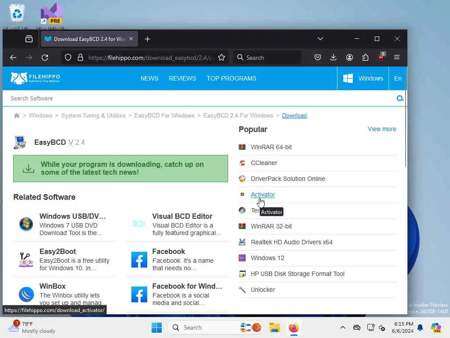Open the Firefox account icon
This screenshot has height=338, width=450.
(x=349, y=58)
